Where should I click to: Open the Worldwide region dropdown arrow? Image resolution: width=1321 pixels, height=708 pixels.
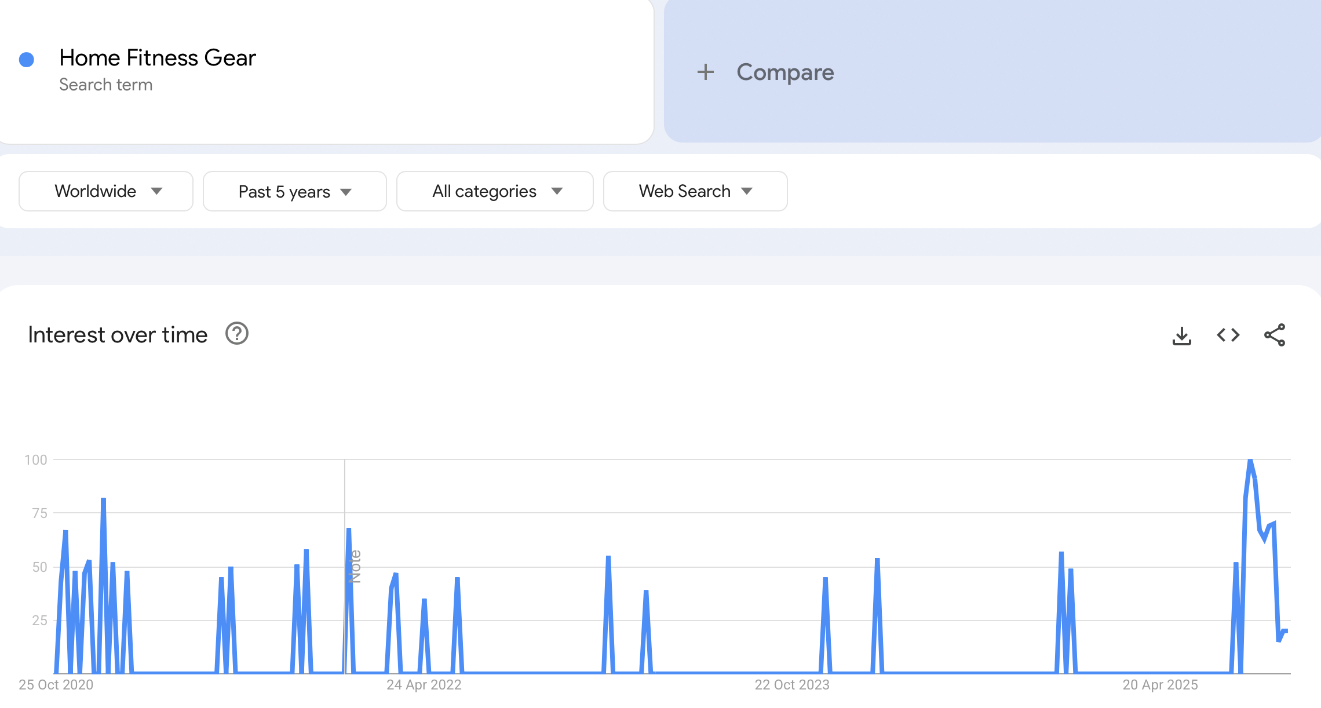pyautogui.click(x=158, y=191)
